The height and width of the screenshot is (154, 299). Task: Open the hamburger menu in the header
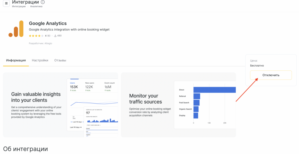click(x=6, y=3)
